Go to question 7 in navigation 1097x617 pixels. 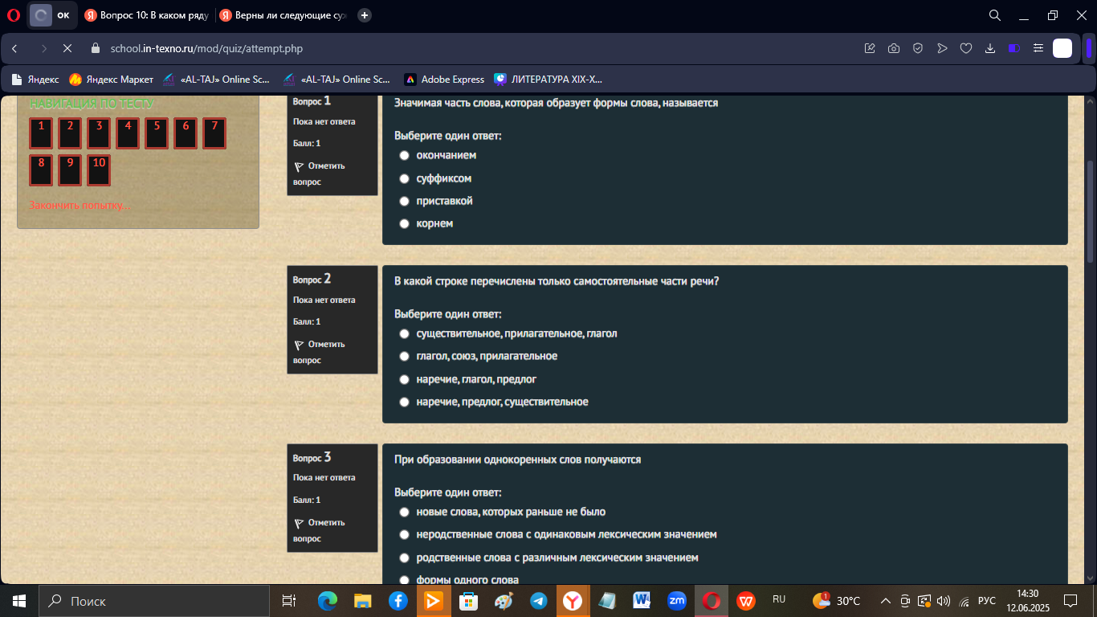click(214, 133)
